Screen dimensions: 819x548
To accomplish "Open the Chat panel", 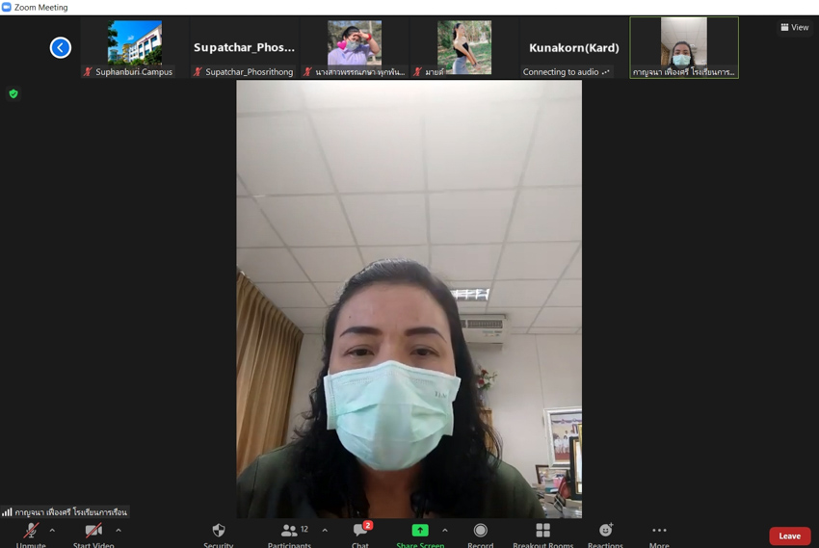I will tap(360, 535).
